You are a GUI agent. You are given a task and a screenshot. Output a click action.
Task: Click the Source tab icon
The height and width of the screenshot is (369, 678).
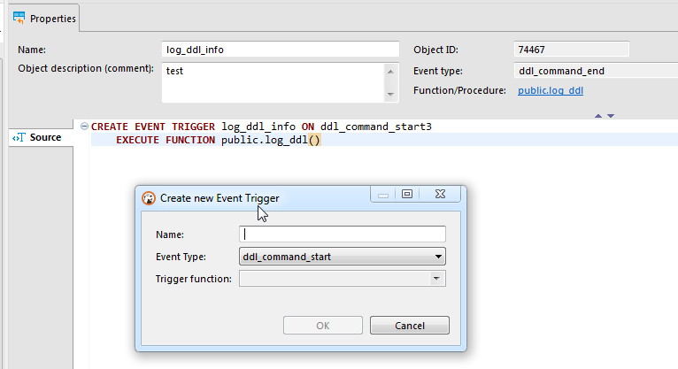(x=19, y=137)
